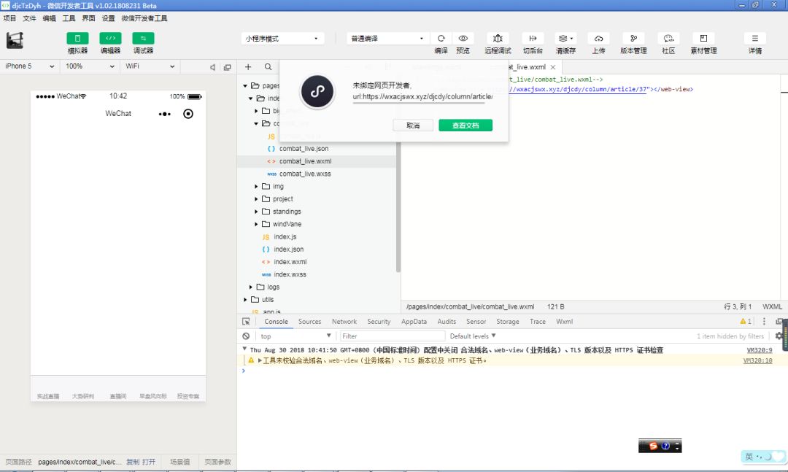Viewport: 788px width, 472px height.
Task: Open version management icon
Action: pyautogui.click(x=633, y=38)
